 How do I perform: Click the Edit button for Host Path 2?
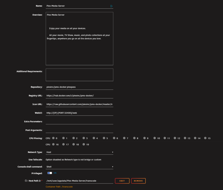click(x=122, y=181)
